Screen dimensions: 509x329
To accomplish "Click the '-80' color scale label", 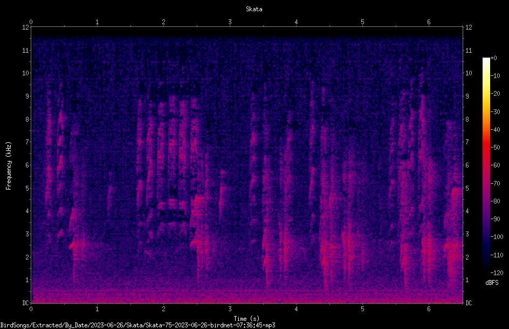I will 495,201.
